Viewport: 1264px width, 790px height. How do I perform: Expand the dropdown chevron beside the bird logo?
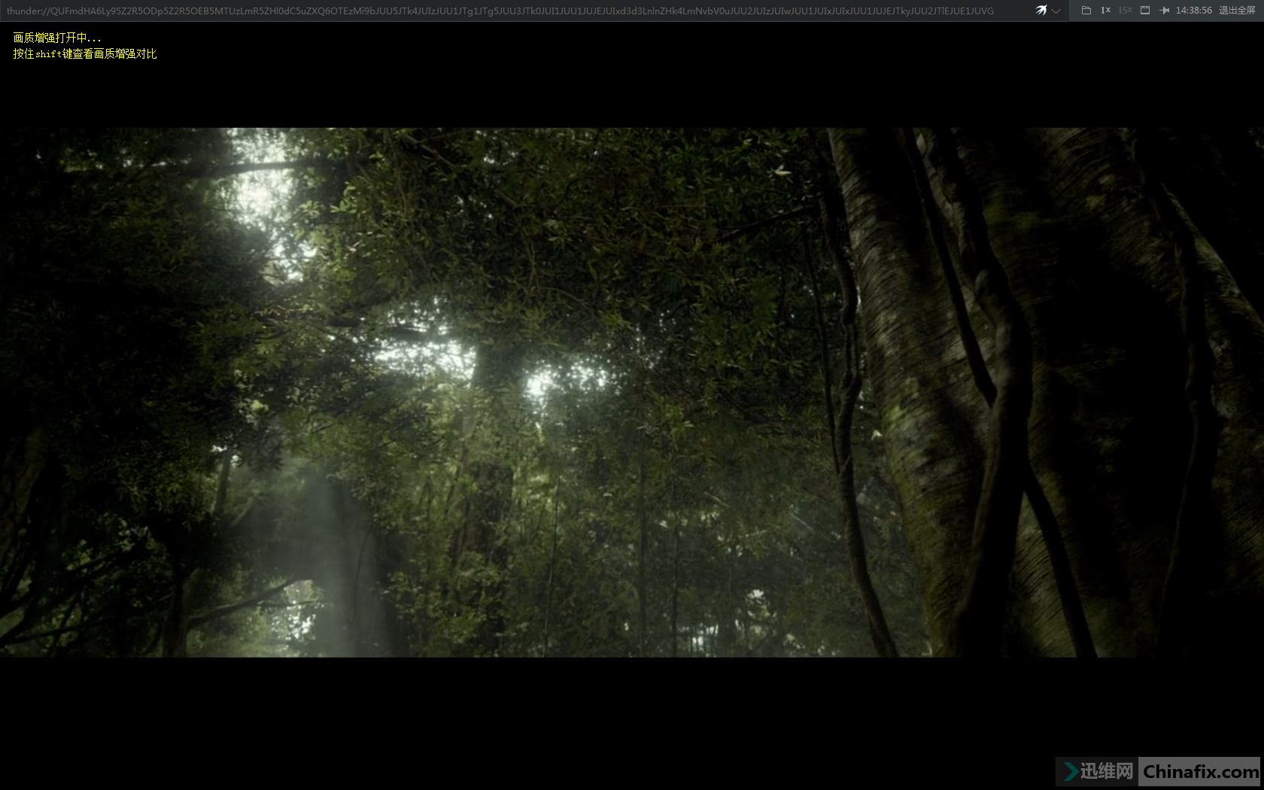point(1056,11)
